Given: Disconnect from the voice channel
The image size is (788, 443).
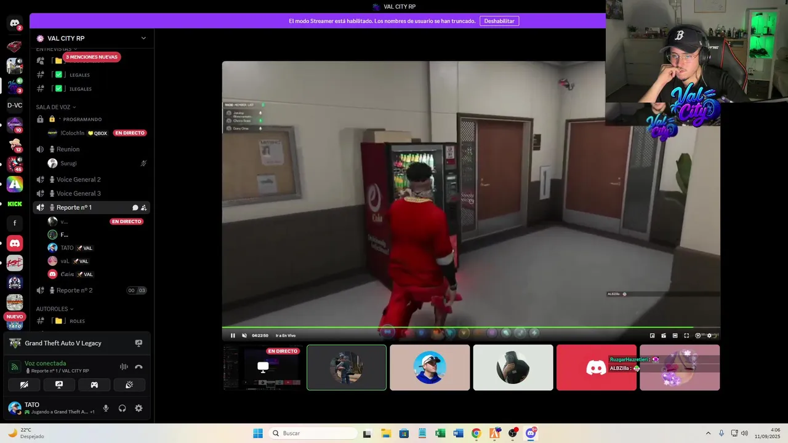Looking at the screenshot, I should (x=139, y=367).
